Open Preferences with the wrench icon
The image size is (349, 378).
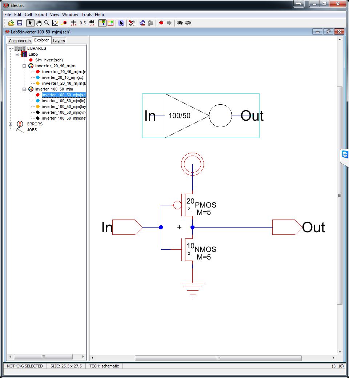point(132,23)
